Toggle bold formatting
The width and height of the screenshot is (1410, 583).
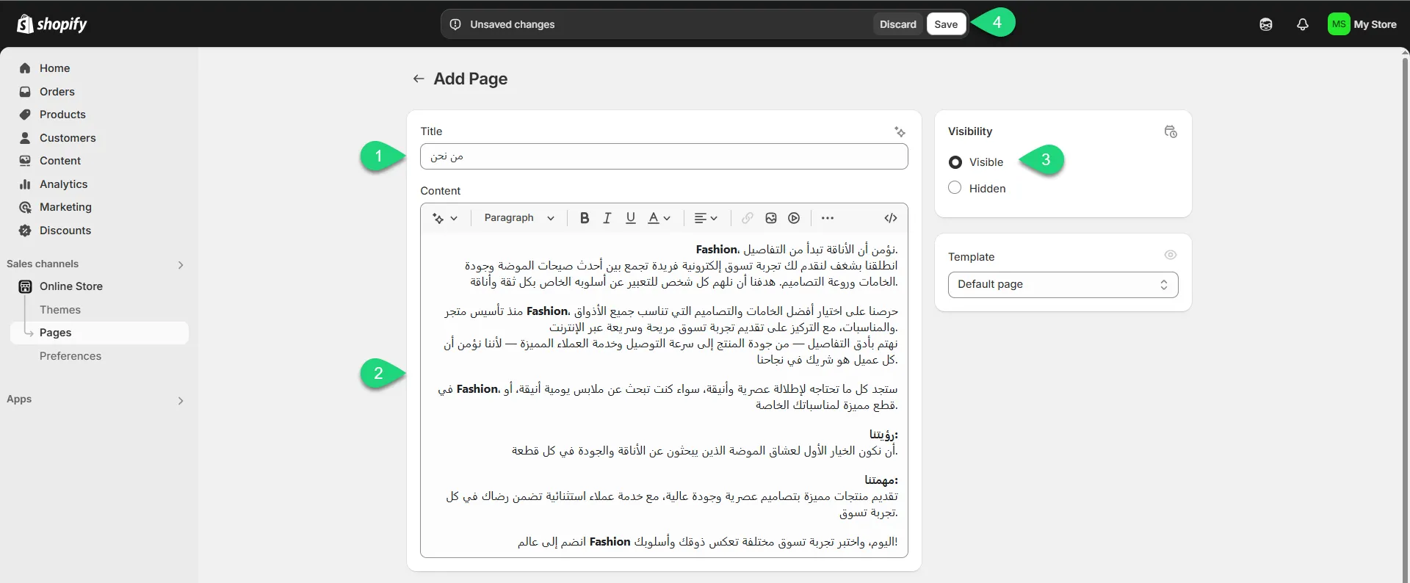[x=585, y=218]
